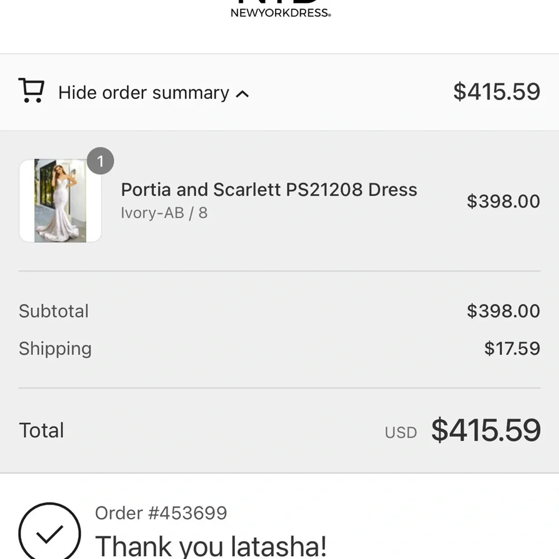Viewport: 559px width, 559px height.
Task: Click the Hide order summary link
Action: 144,93
